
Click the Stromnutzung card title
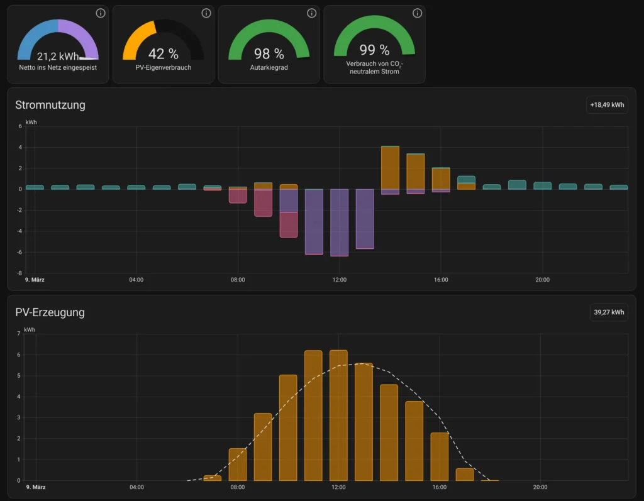tap(50, 105)
